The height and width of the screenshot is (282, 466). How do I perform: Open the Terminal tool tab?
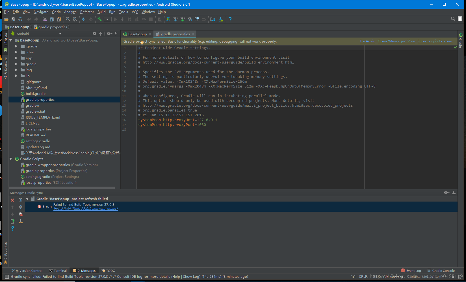pos(58,271)
